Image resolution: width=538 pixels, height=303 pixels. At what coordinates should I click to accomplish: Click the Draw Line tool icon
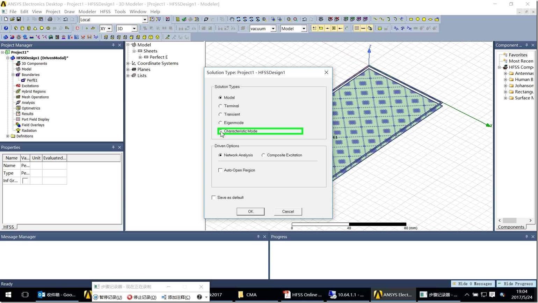[375, 19]
